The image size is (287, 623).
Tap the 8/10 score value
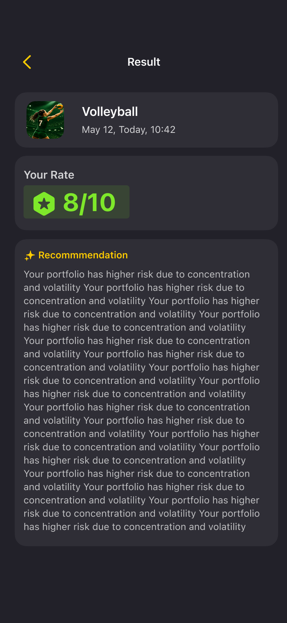point(89,202)
